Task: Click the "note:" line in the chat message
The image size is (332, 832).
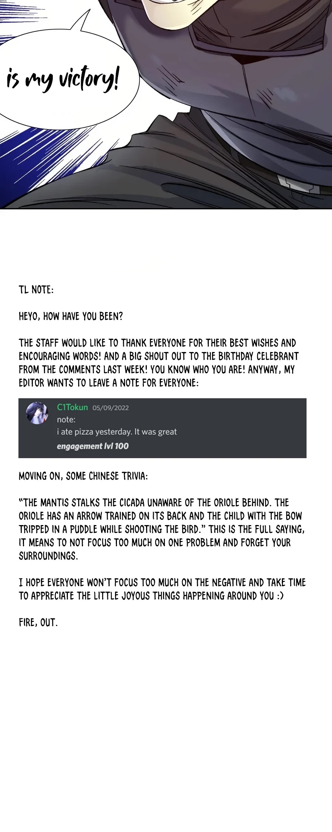Action: click(66, 420)
